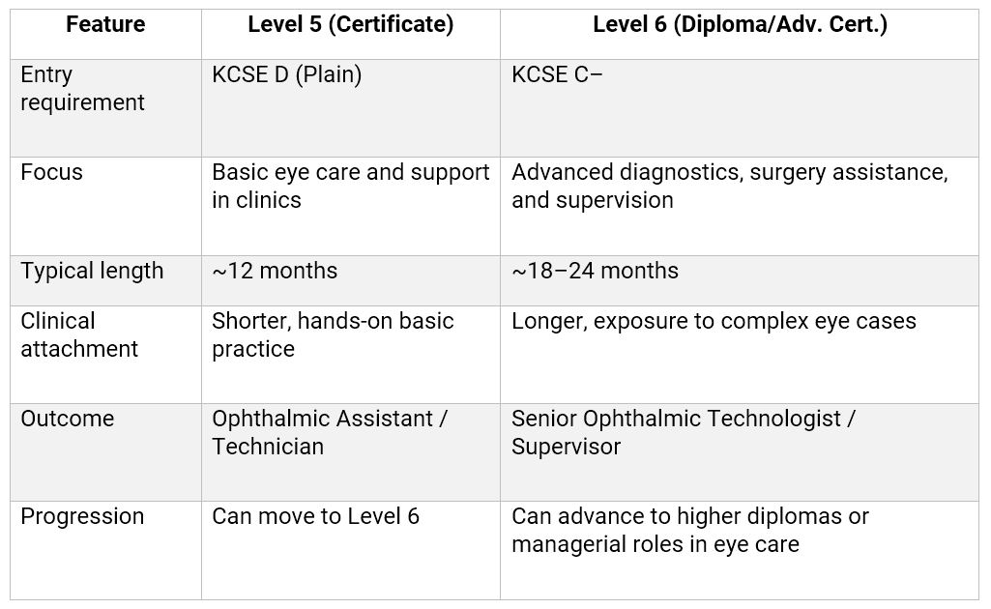Select the KCSE D (Plain) cell
The image size is (991, 609).
[x=287, y=75]
